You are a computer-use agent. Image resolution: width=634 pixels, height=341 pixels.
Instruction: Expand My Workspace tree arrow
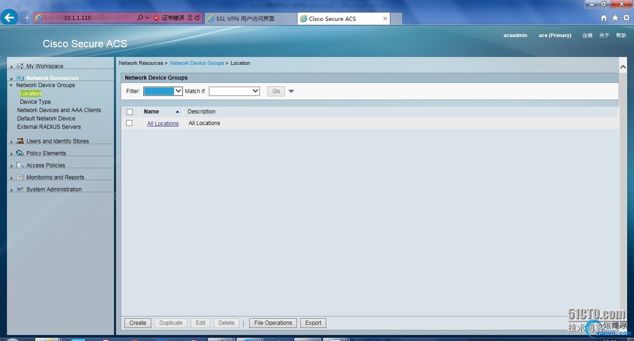[x=12, y=67]
